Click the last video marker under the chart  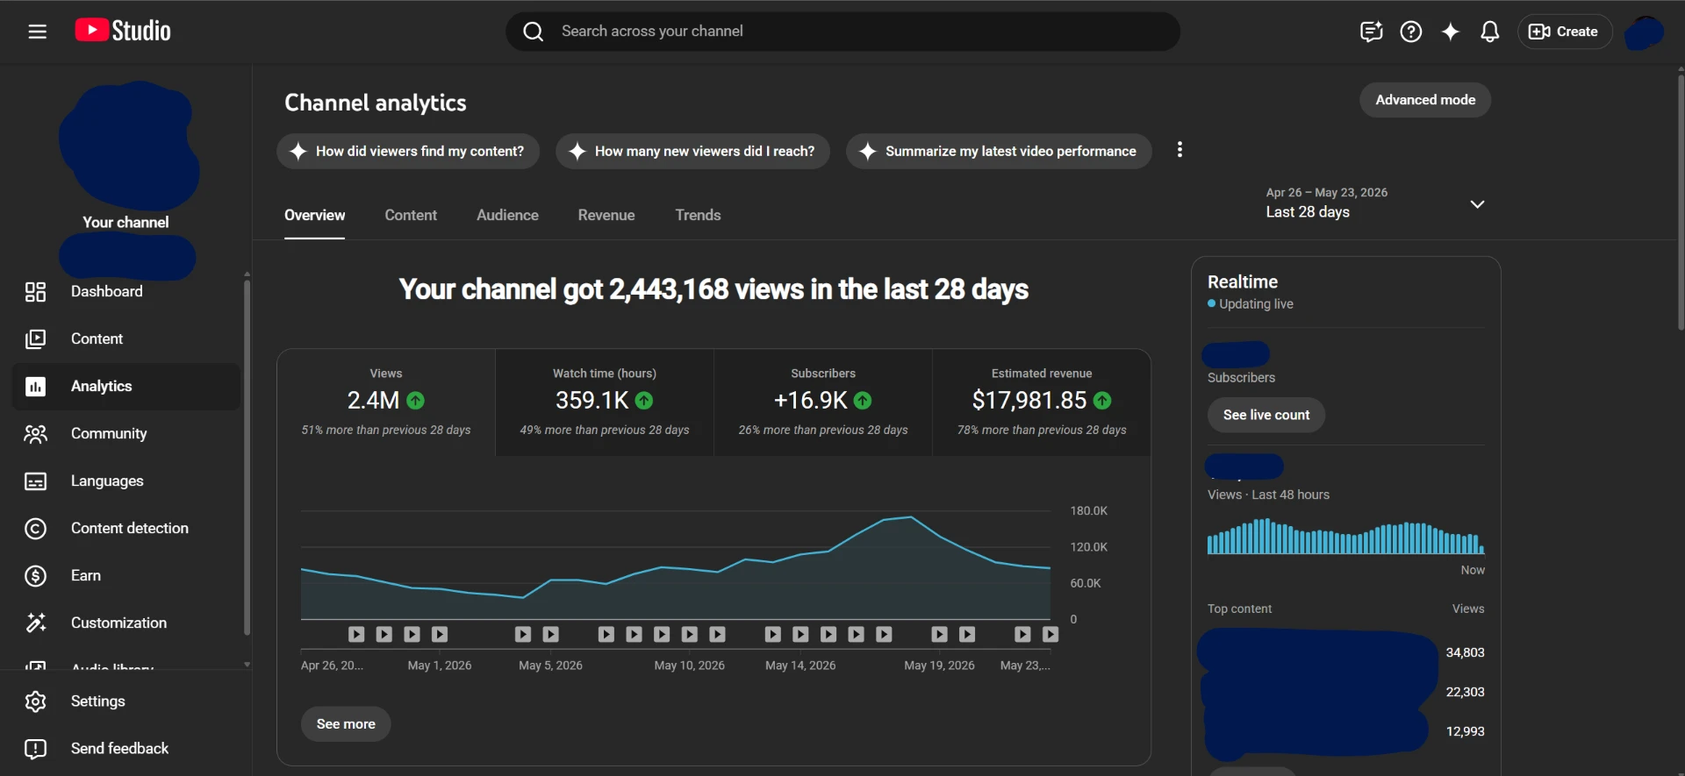1050,634
